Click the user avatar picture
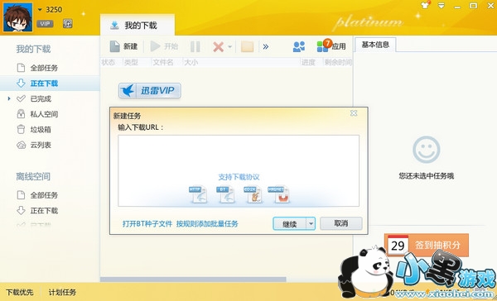Screen dimensions: 497x301 point(17,17)
